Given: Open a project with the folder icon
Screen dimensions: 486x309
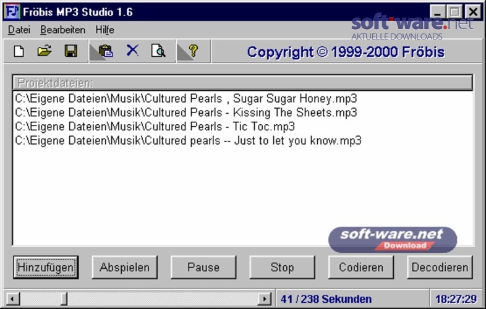Looking at the screenshot, I should (45, 51).
